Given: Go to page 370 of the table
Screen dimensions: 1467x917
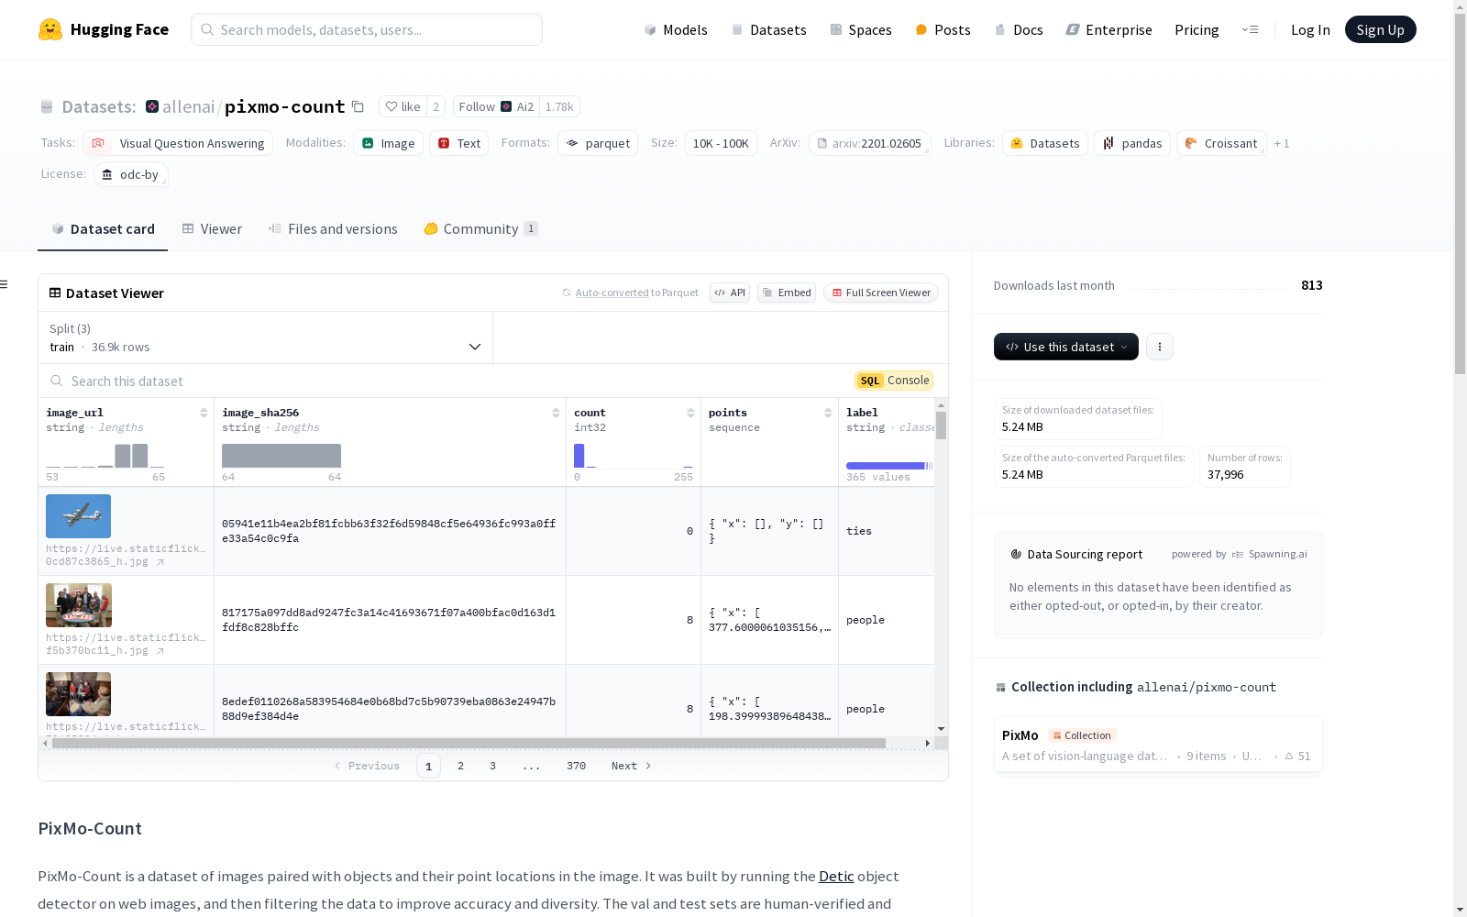Looking at the screenshot, I should pos(576,766).
